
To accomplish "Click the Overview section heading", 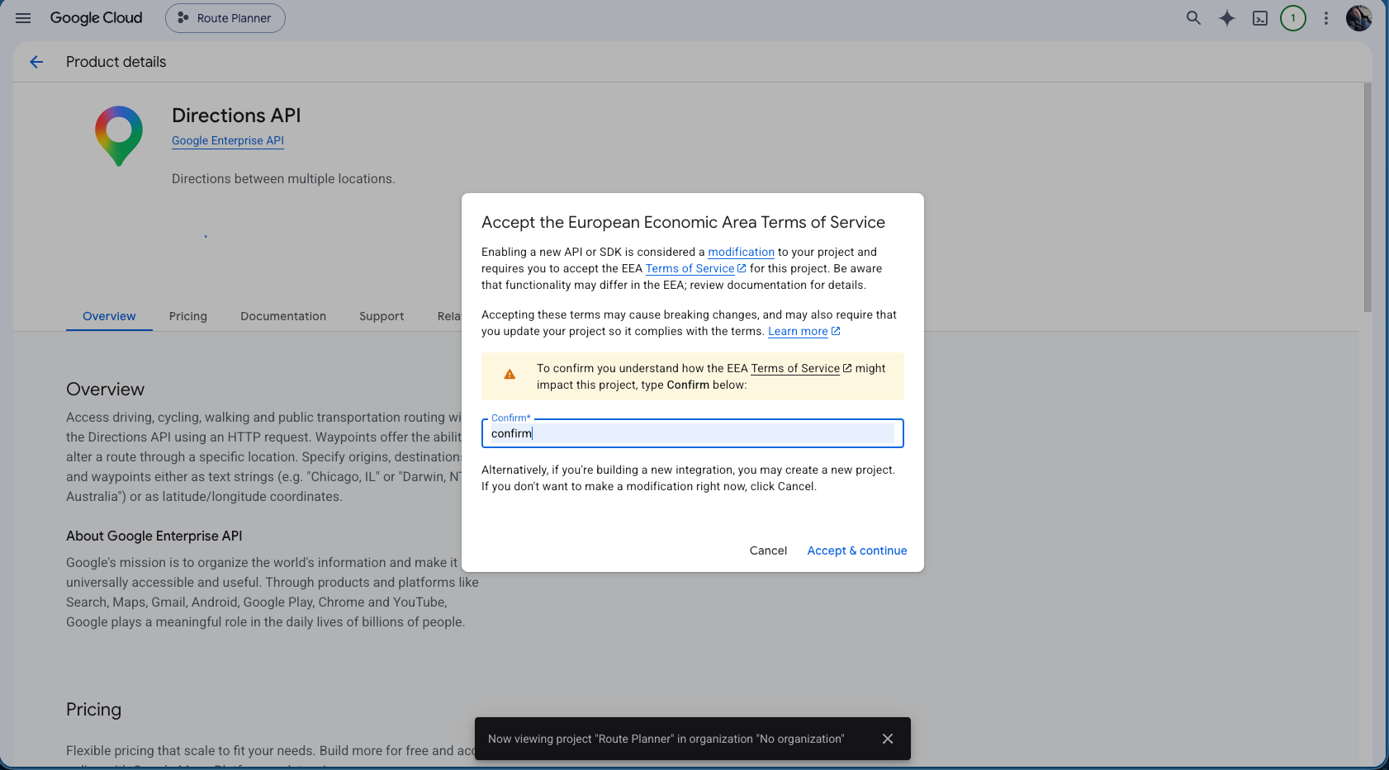I will pyautogui.click(x=105, y=390).
